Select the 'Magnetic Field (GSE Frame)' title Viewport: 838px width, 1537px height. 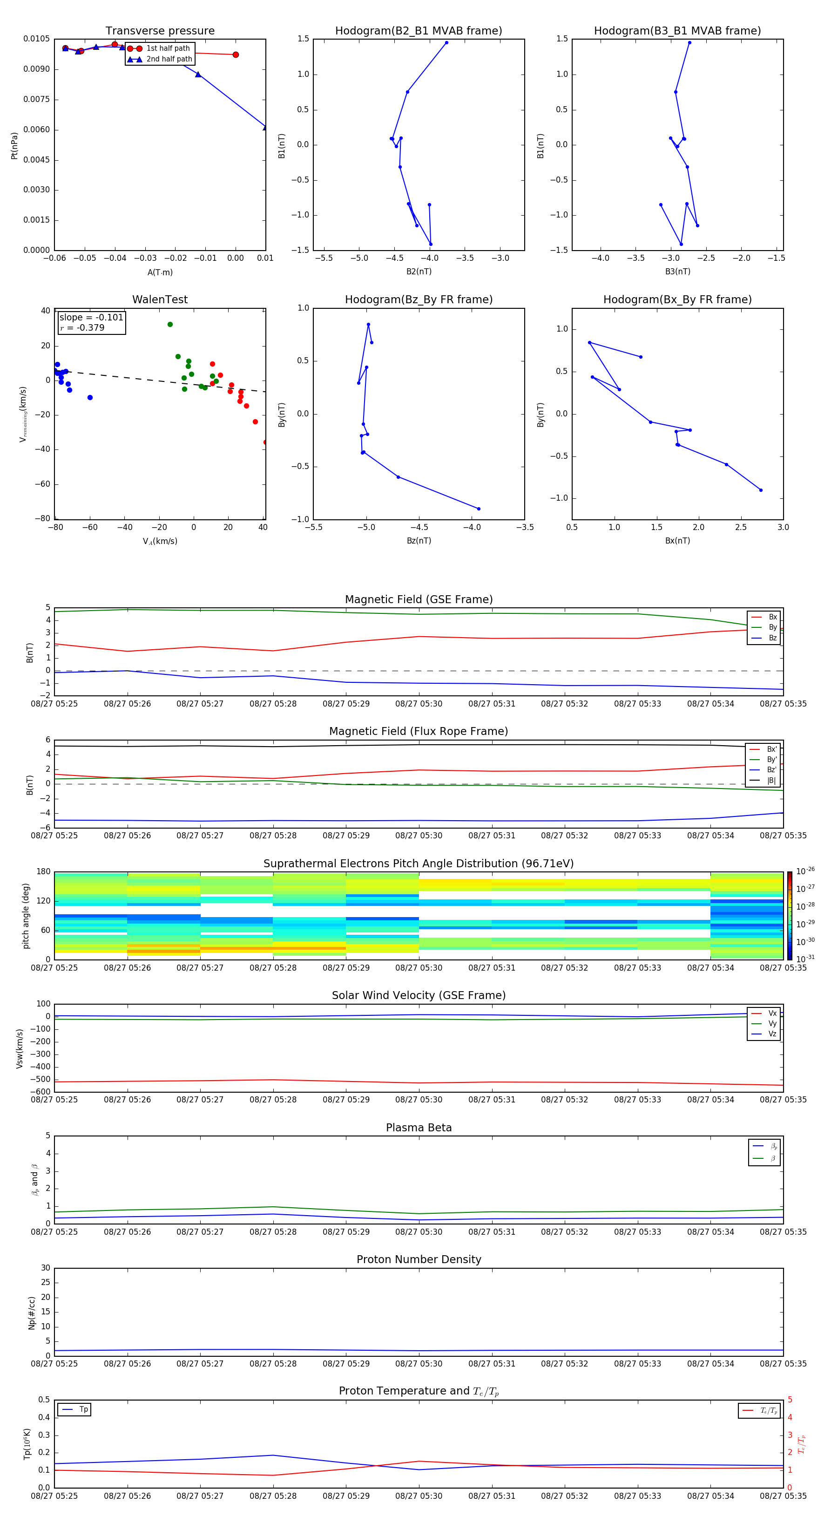(419, 599)
